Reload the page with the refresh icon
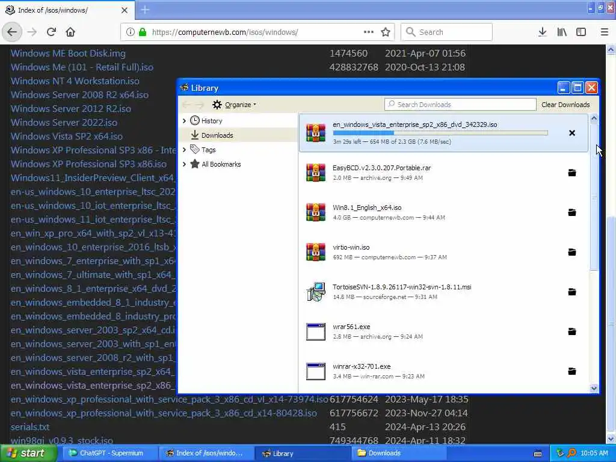Screen dimensions: 616x462 click(51, 32)
